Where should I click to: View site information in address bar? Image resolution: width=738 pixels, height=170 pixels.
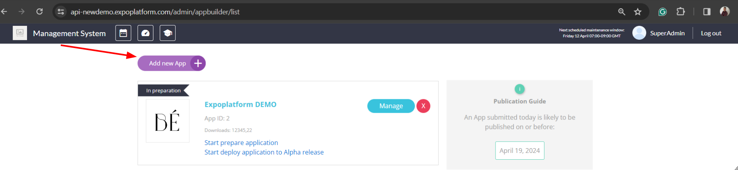[61, 12]
